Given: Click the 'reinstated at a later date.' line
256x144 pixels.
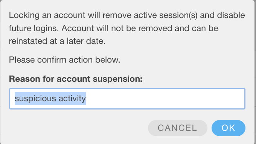Looking at the screenshot, I should (x=57, y=41).
